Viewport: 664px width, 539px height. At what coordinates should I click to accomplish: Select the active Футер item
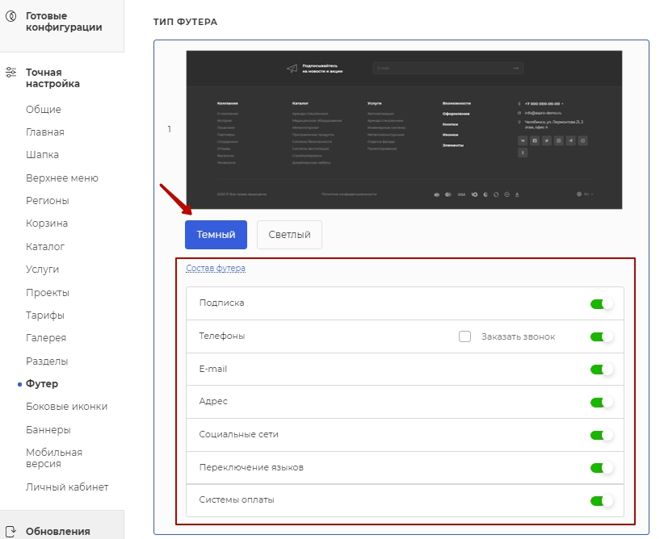(x=42, y=384)
